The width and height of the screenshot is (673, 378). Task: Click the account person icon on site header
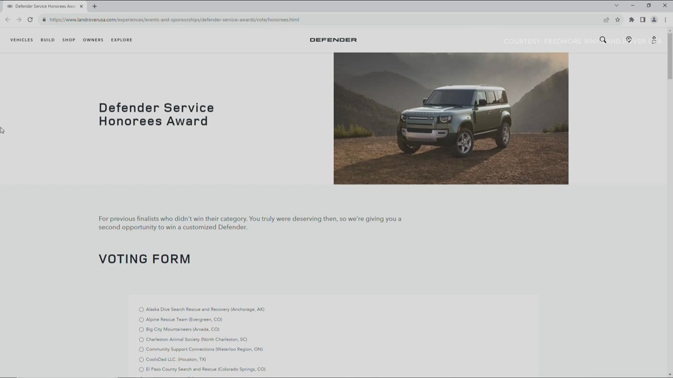654,40
